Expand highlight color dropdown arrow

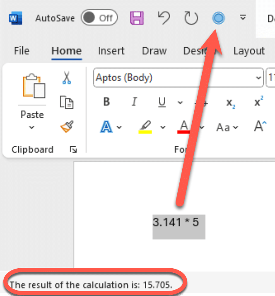coord(163,127)
